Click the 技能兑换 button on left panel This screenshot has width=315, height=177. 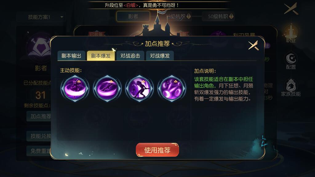pos(39,136)
